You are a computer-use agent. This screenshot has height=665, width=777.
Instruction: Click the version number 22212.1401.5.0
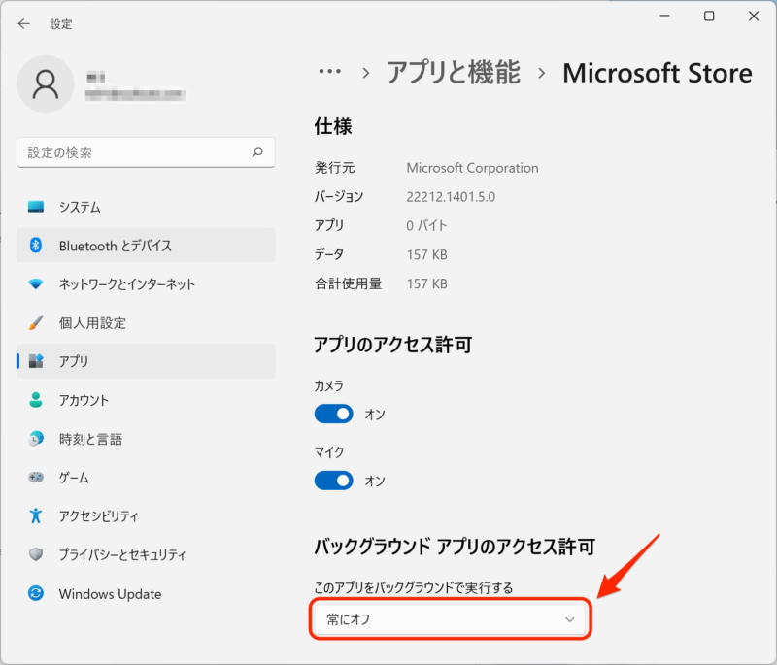tap(451, 197)
